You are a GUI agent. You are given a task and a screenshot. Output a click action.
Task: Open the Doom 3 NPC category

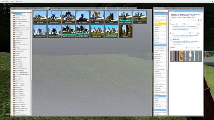tap(17, 46)
